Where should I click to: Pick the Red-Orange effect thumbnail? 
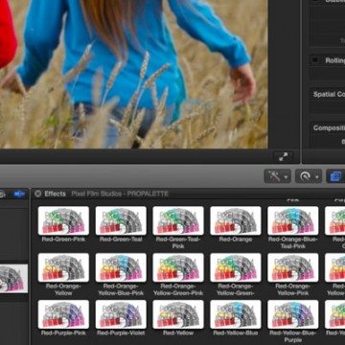(236, 220)
